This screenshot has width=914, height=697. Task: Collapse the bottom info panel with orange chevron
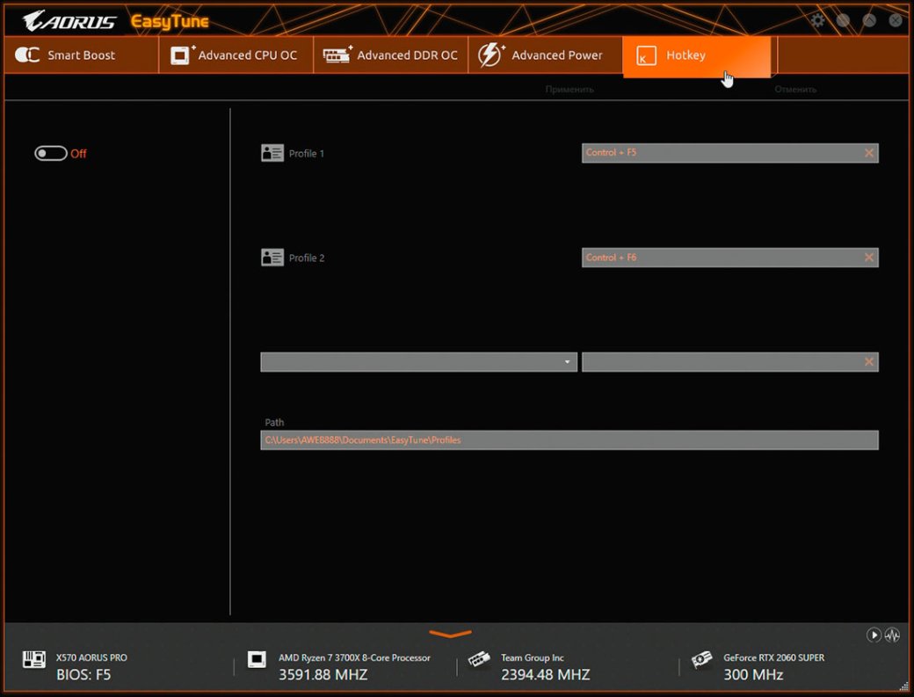pos(450,634)
